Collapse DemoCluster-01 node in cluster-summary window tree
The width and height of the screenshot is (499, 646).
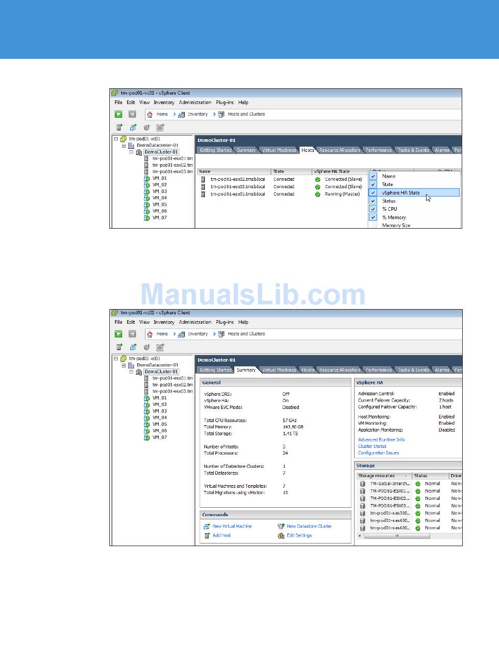(x=131, y=372)
